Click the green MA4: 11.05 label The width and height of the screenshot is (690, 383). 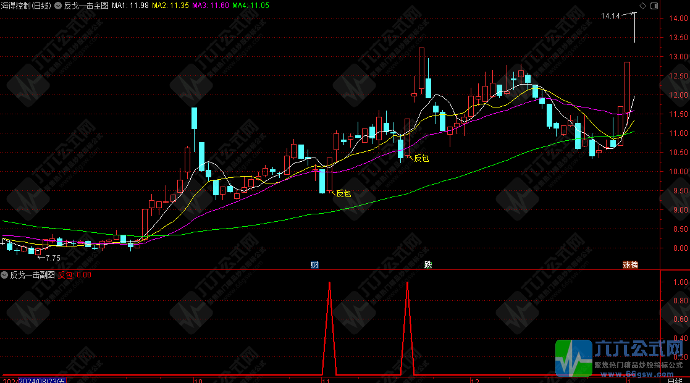[x=251, y=5]
